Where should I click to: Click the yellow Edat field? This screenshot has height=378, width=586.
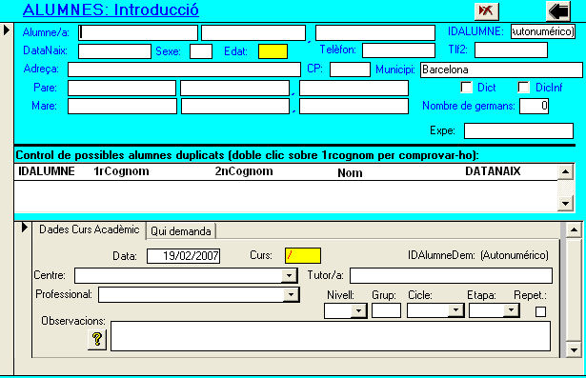(273, 51)
